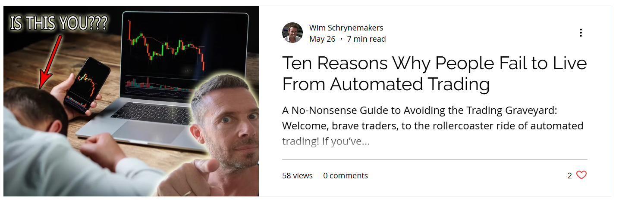Click the like count number 2
Viewport: 619px width, 202px height.
pos(570,176)
